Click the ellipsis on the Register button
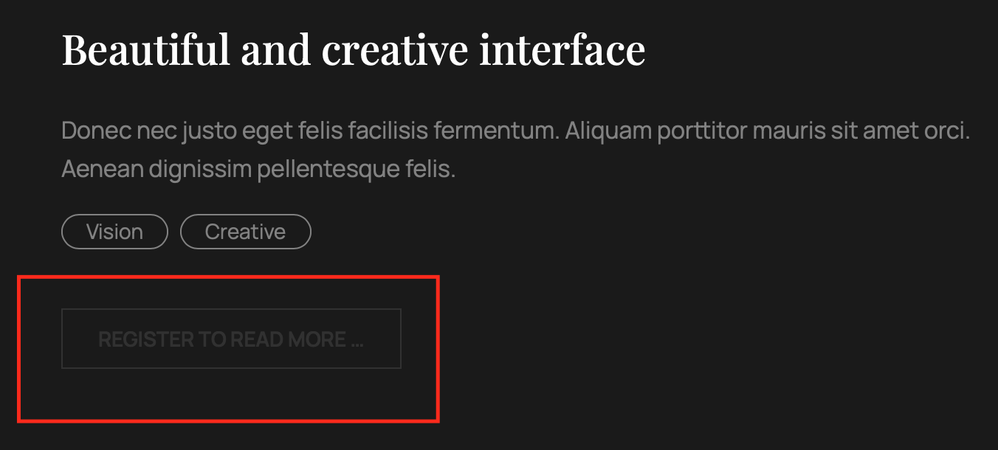 pyautogui.click(x=357, y=341)
